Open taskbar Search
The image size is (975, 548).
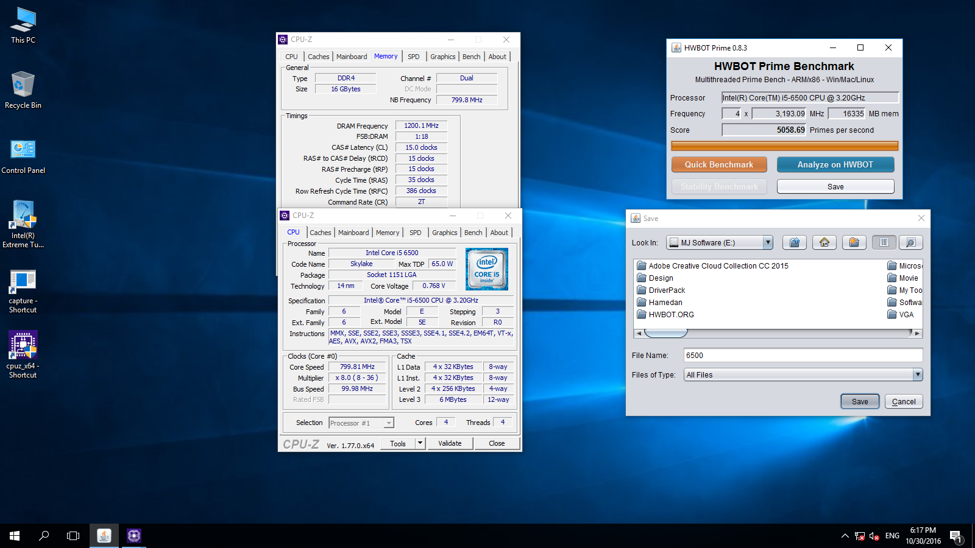point(44,536)
